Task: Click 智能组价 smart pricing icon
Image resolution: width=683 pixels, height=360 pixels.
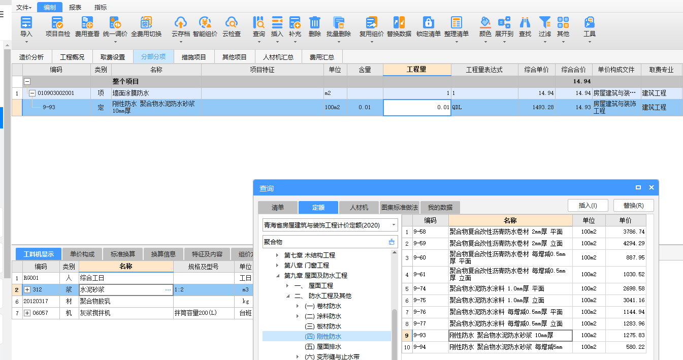Action: [205, 22]
